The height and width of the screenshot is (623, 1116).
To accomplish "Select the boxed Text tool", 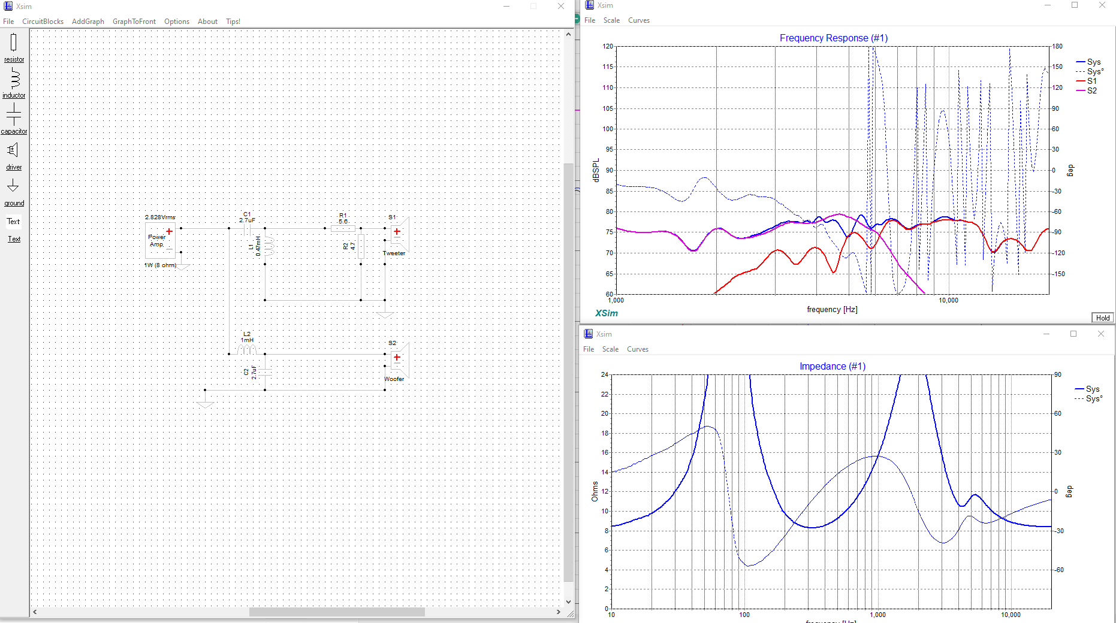I will [x=13, y=222].
